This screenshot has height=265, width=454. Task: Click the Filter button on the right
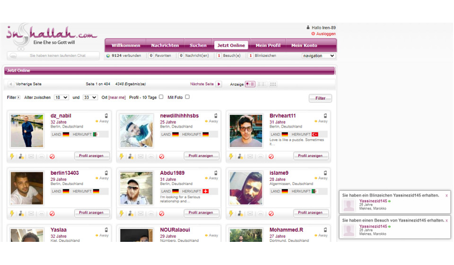[x=320, y=98]
